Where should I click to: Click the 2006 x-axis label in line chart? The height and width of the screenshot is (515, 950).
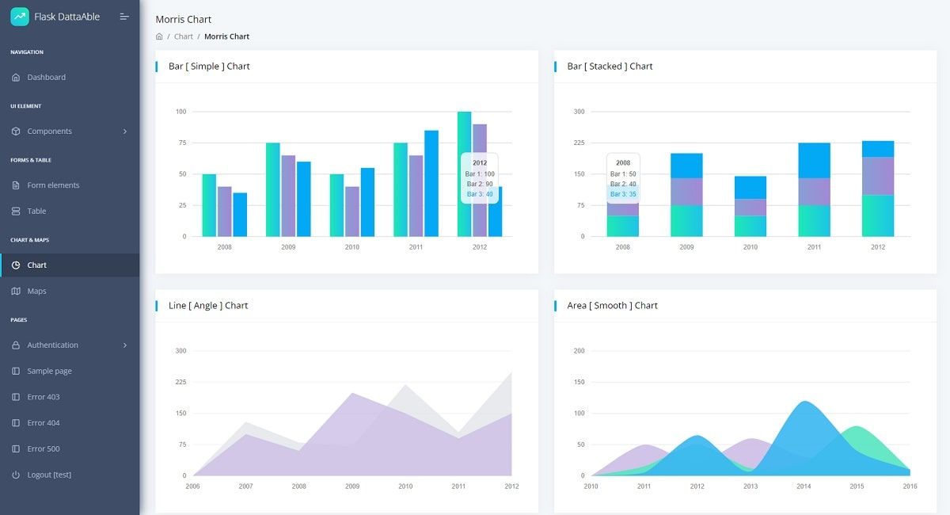(x=193, y=486)
